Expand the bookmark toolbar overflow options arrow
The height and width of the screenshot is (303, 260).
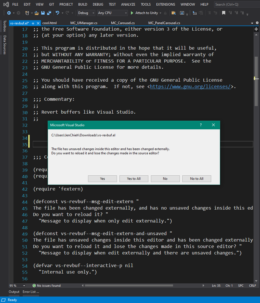click(x=247, y=14)
